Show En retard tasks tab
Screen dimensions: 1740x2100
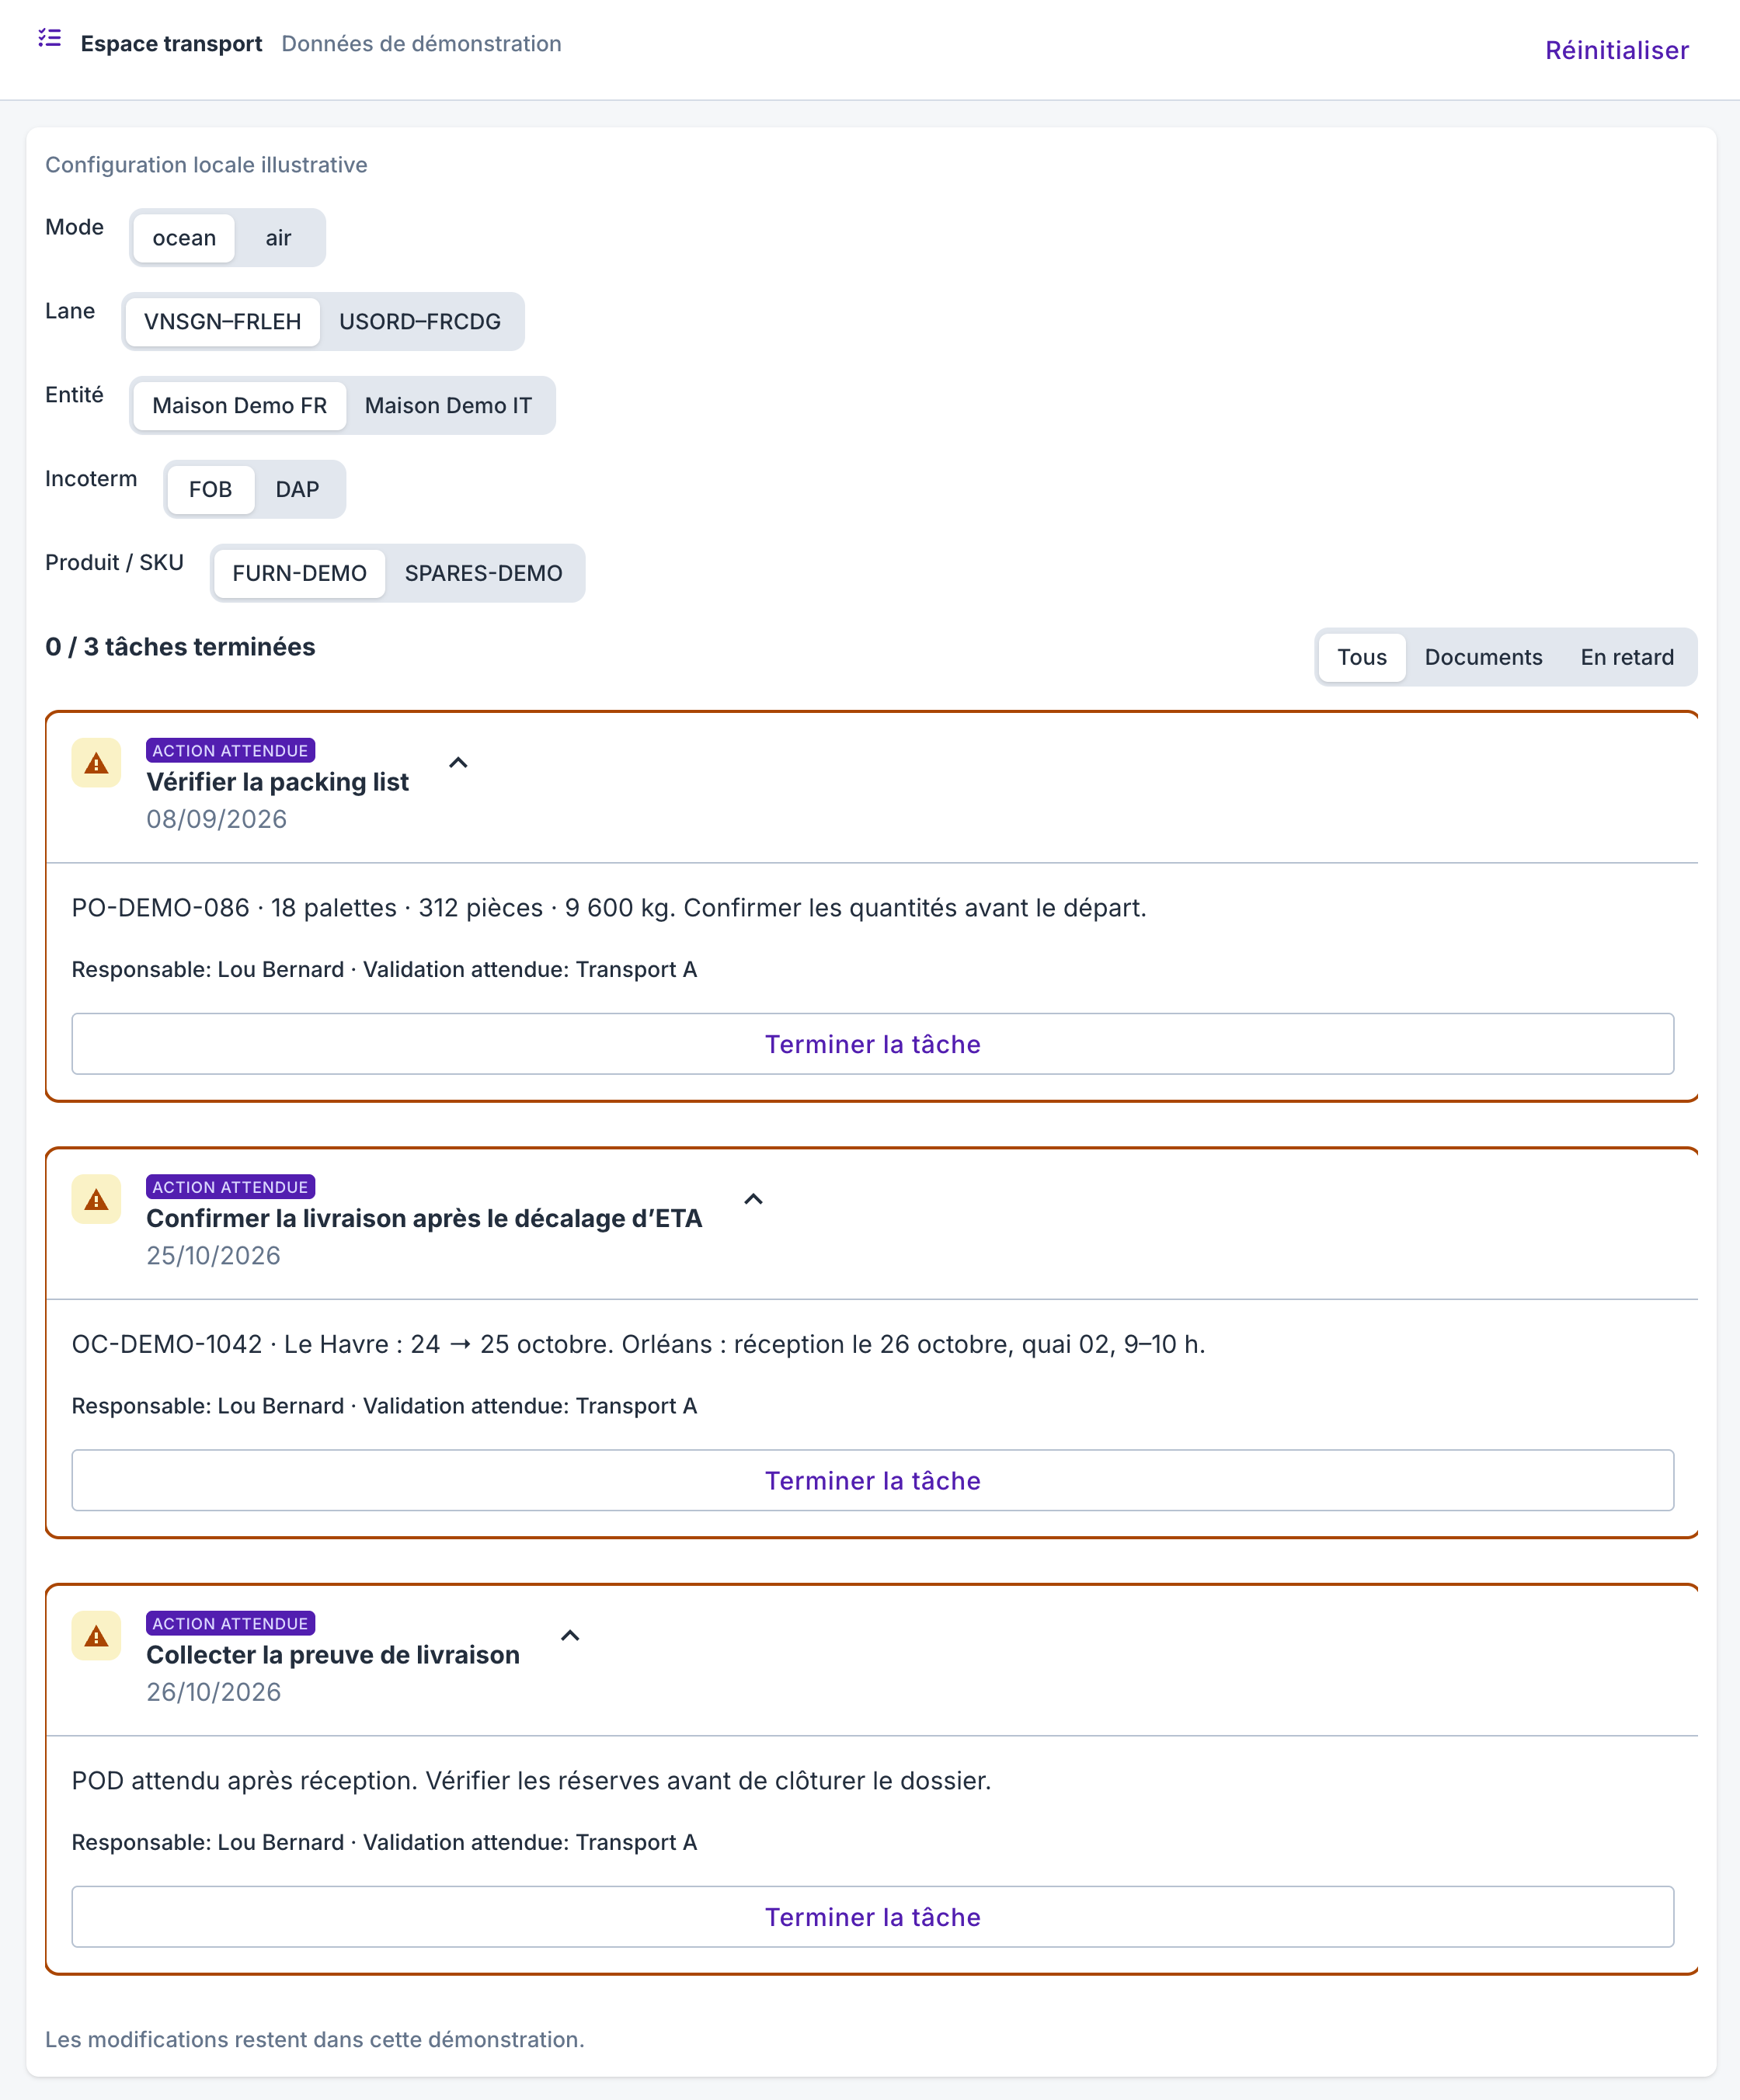[1627, 658]
